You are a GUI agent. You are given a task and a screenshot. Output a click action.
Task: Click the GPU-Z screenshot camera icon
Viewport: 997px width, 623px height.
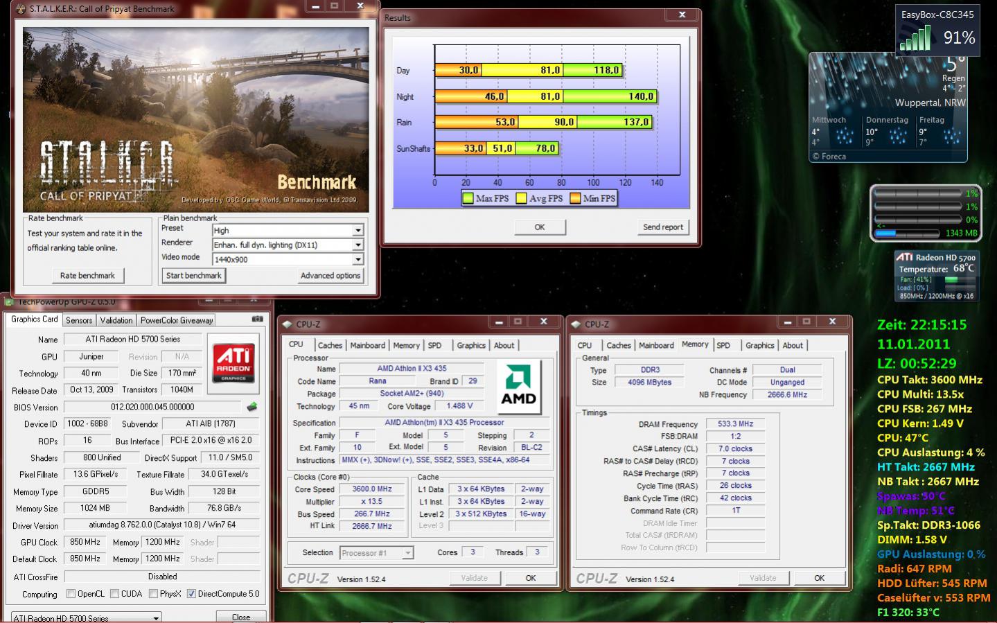(257, 319)
